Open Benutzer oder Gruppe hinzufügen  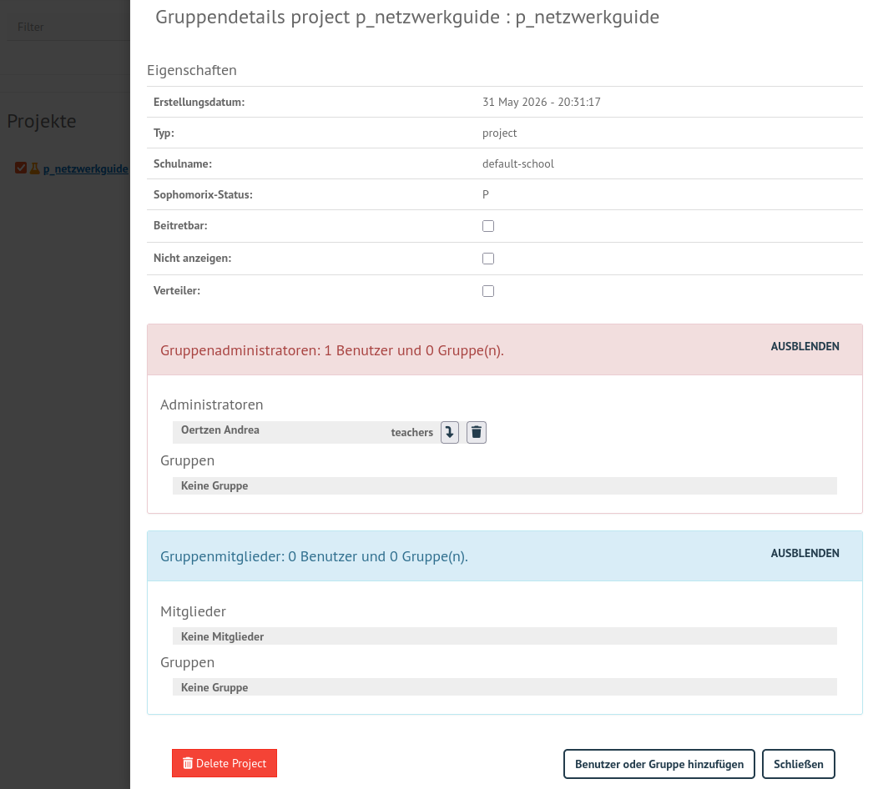(659, 764)
